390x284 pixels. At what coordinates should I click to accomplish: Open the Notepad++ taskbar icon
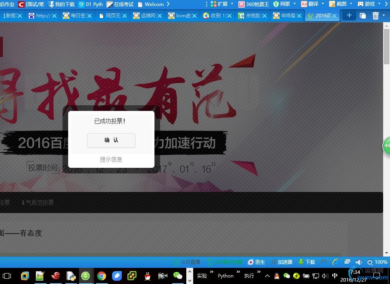tap(40, 276)
